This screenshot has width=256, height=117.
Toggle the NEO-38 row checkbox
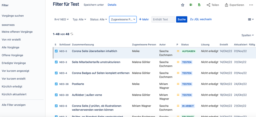click(x=56, y=84)
